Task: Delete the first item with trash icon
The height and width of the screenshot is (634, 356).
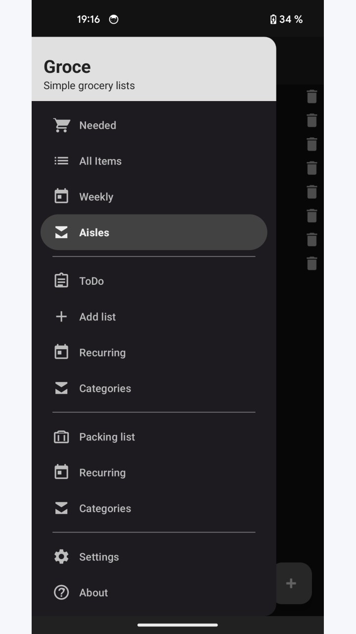Action: 311,97
